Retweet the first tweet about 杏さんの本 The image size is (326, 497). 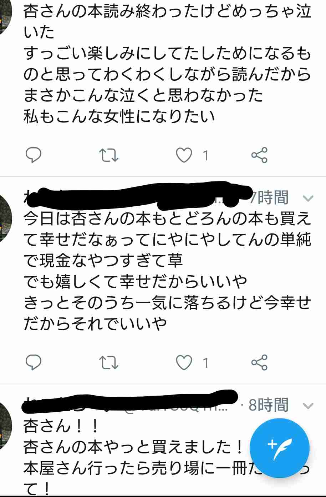pos(108,155)
